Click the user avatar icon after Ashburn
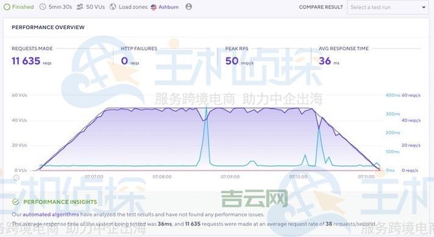This screenshot has width=434, height=237. point(188,7)
